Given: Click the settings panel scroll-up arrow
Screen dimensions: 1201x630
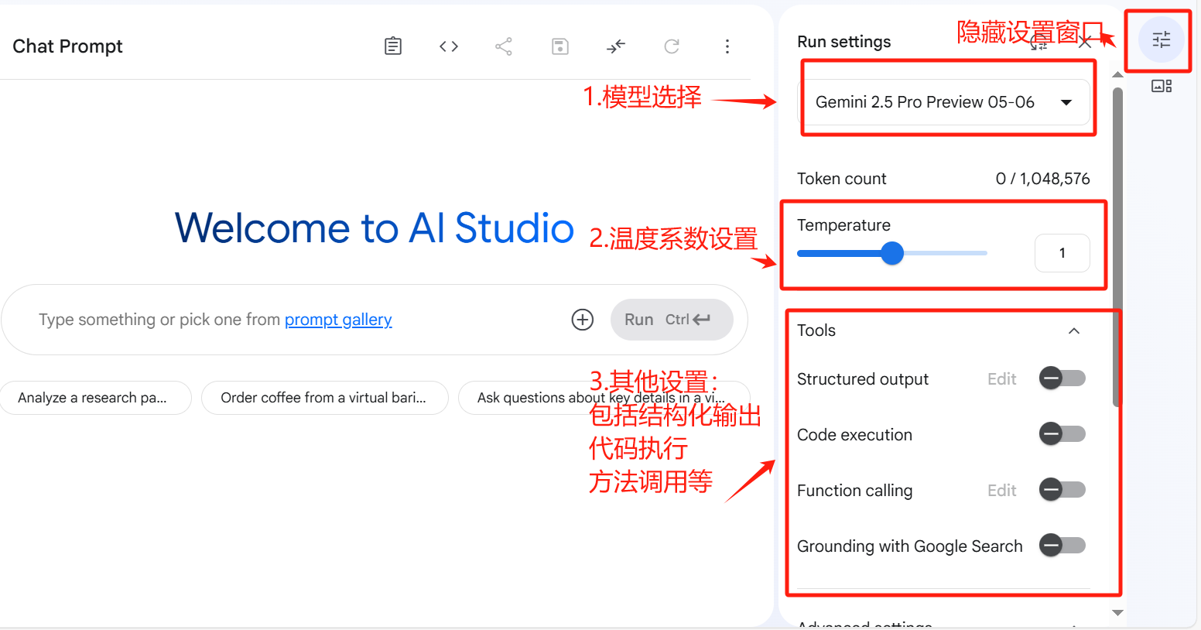Looking at the screenshot, I should click(x=1117, y=75).
